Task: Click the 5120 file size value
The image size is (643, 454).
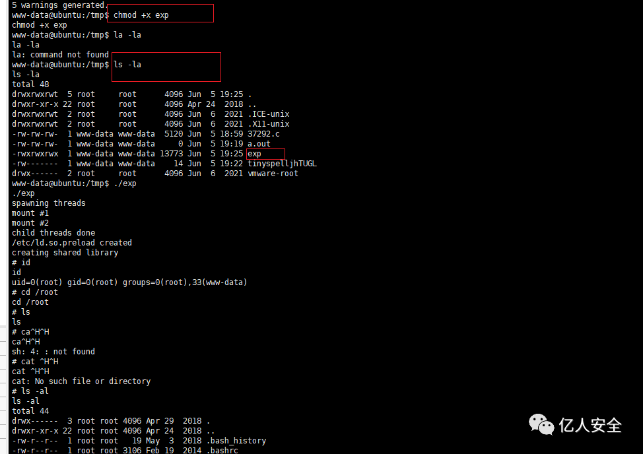Action: click(174, 134)
